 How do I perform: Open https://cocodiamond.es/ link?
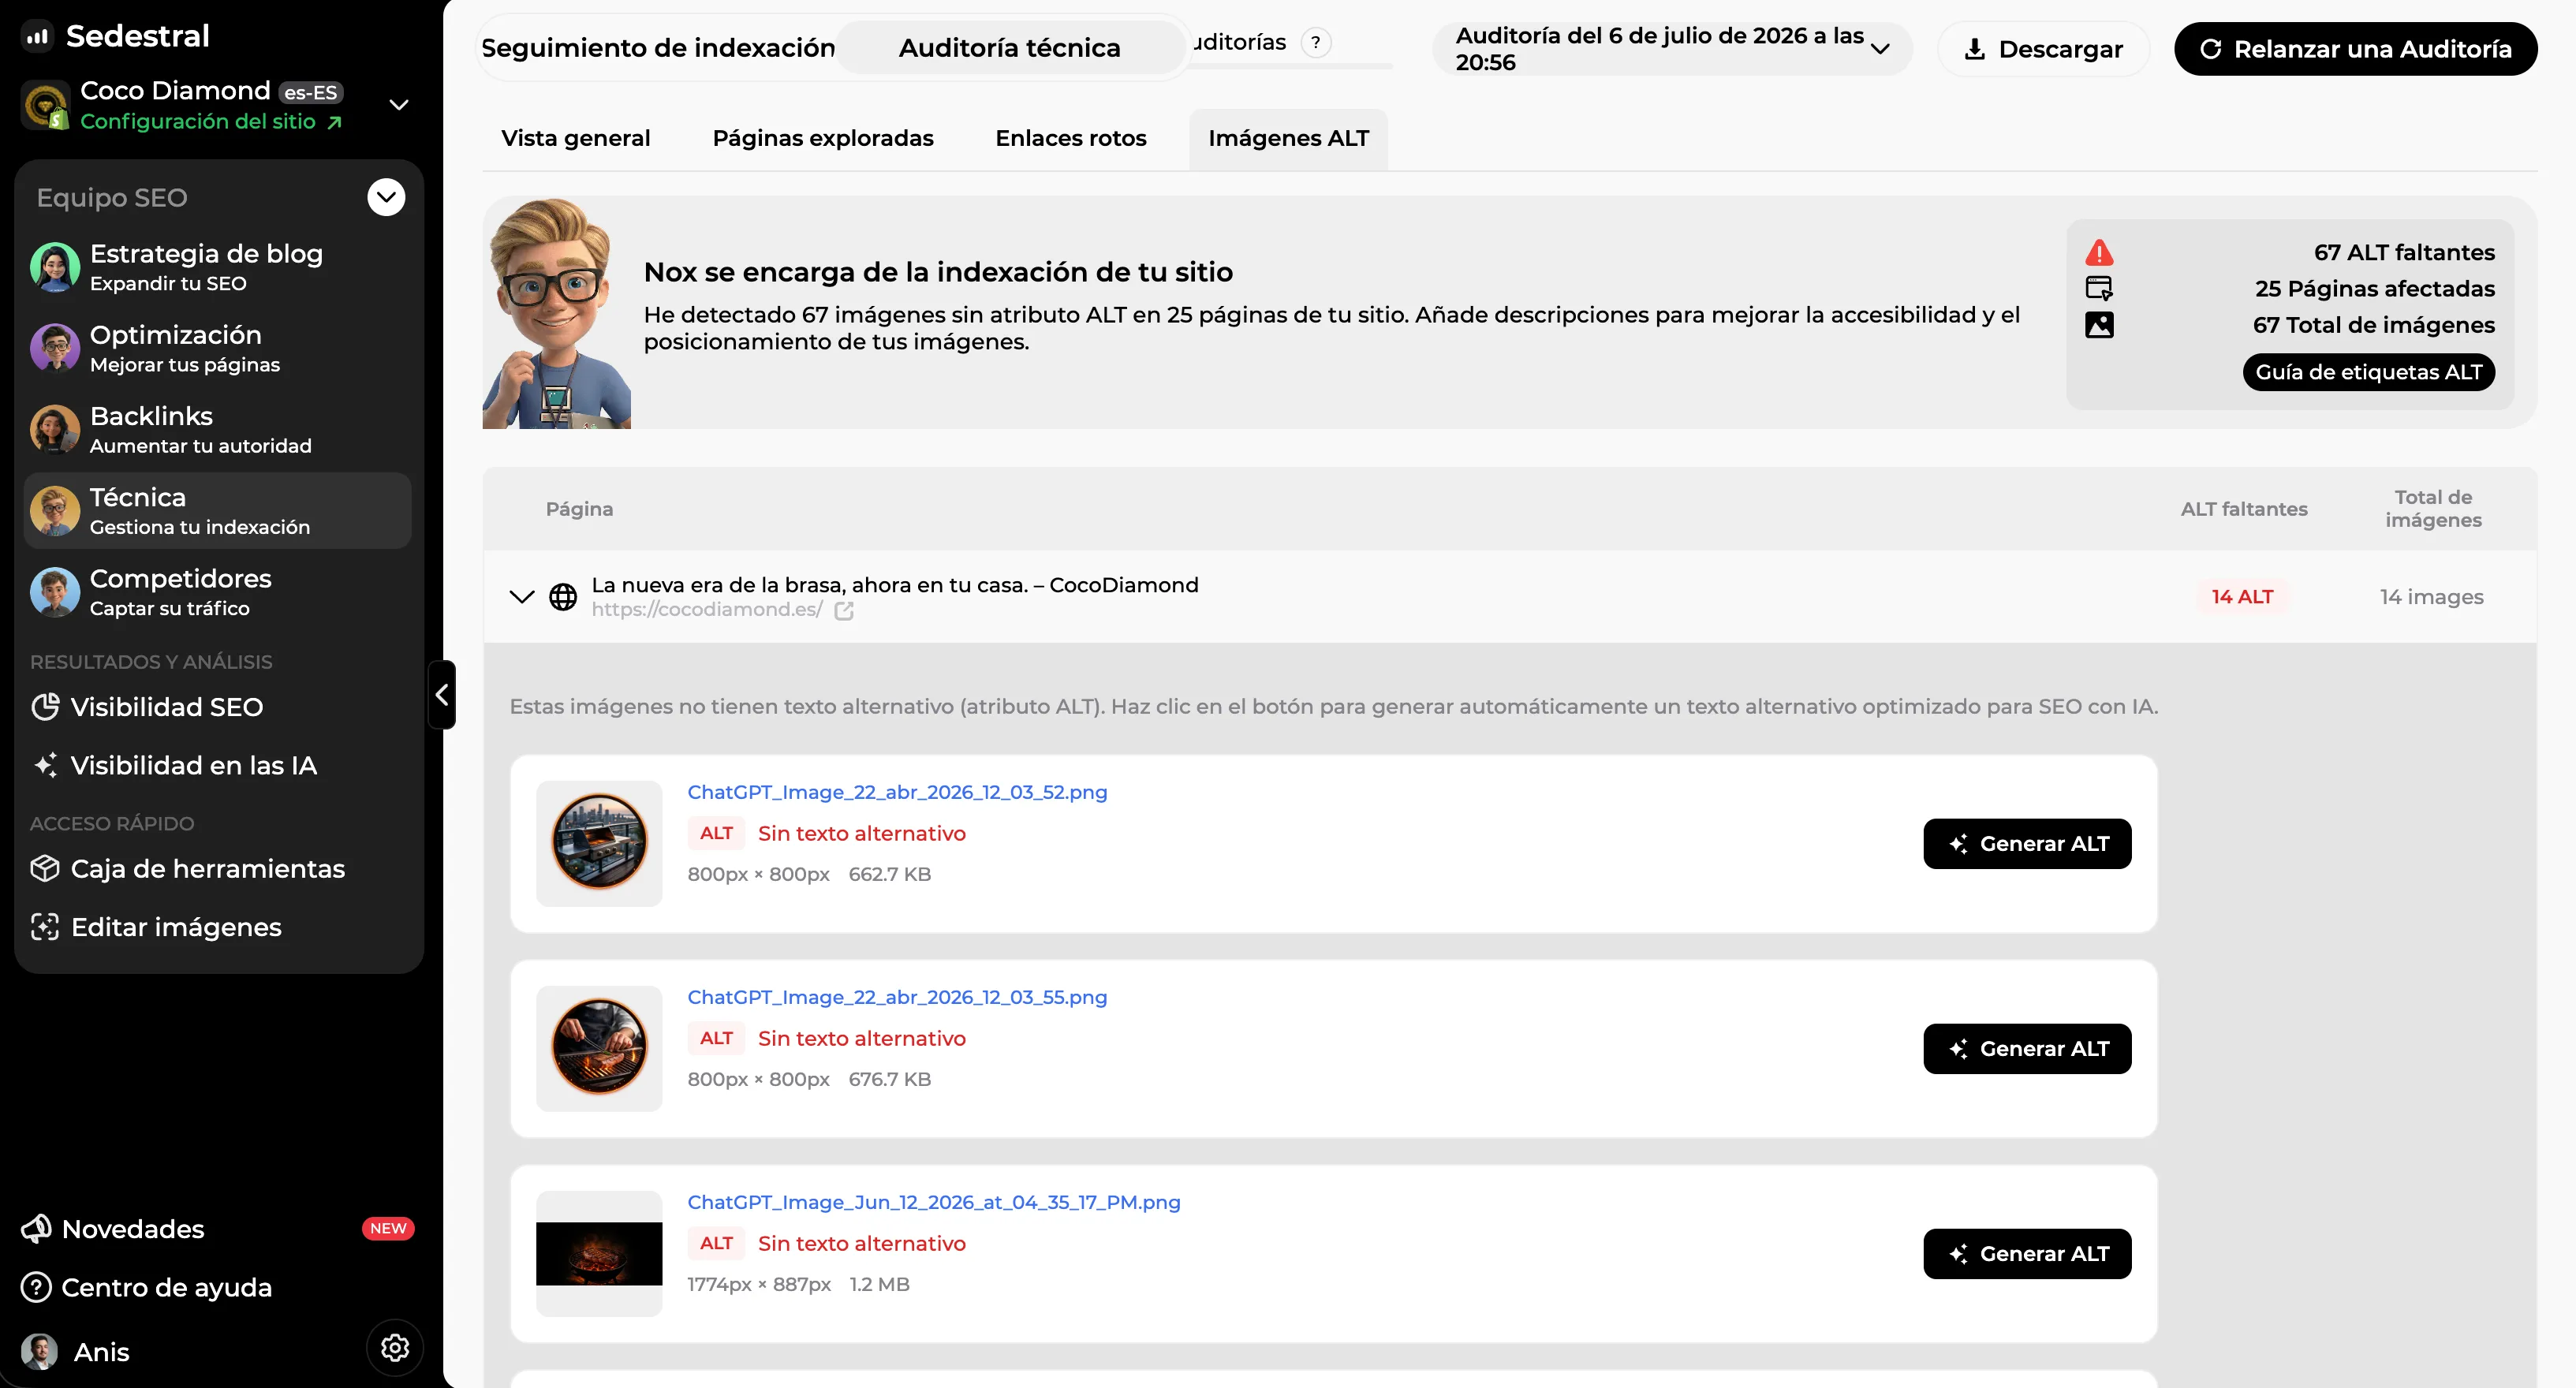[707, 609]
